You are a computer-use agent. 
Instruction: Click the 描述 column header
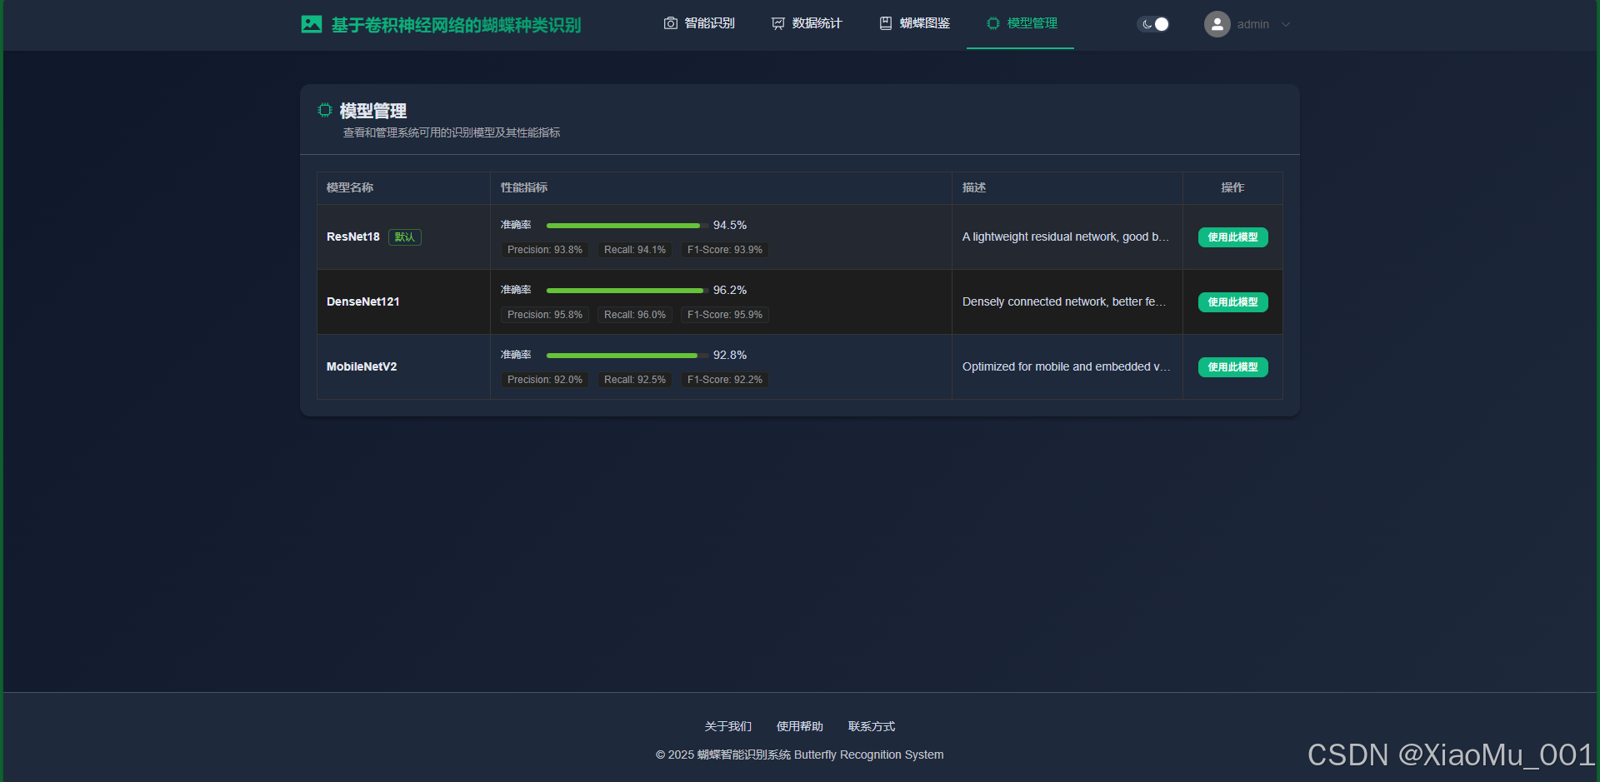(974, 187)
